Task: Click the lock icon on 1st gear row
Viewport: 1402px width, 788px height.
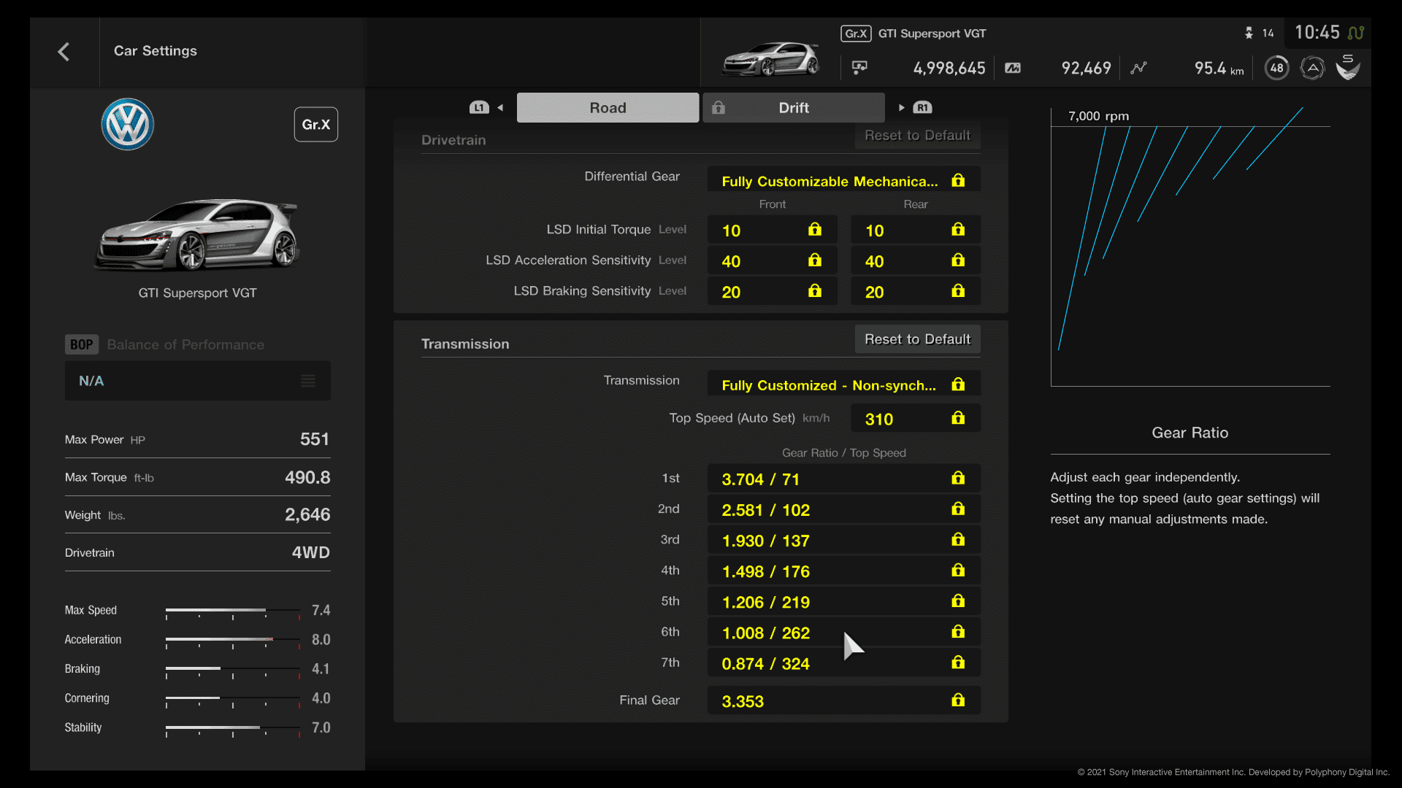Action: [x=958, y=478]
